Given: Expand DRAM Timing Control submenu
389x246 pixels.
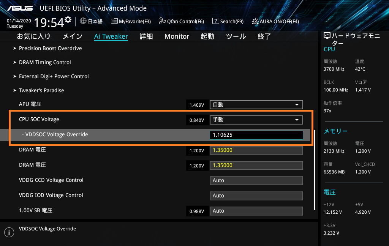Looking at the screenshot, I should coord(45,62).
